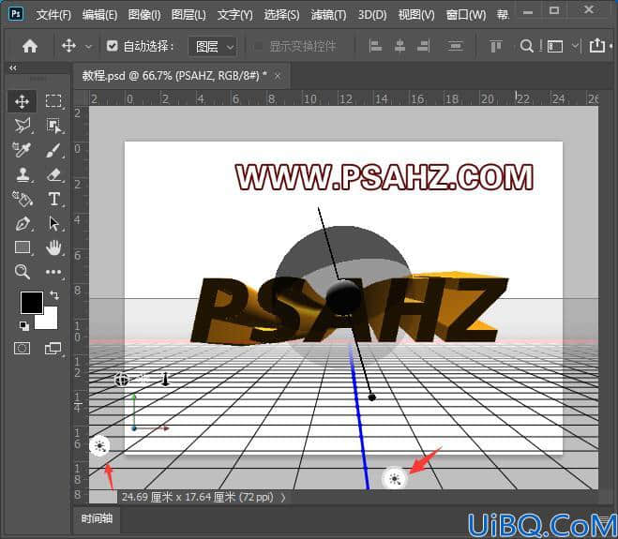The width and height of the screenshot is (618, 539).
Task: Click the Home button in options bar
Action: coord(30,46)
